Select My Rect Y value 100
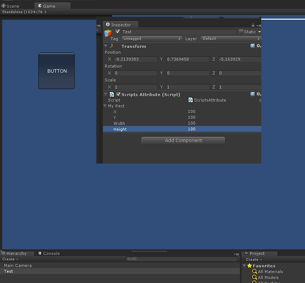Image resolution: width=305 pixels, height=283 pixels. [x=191, y=117]
